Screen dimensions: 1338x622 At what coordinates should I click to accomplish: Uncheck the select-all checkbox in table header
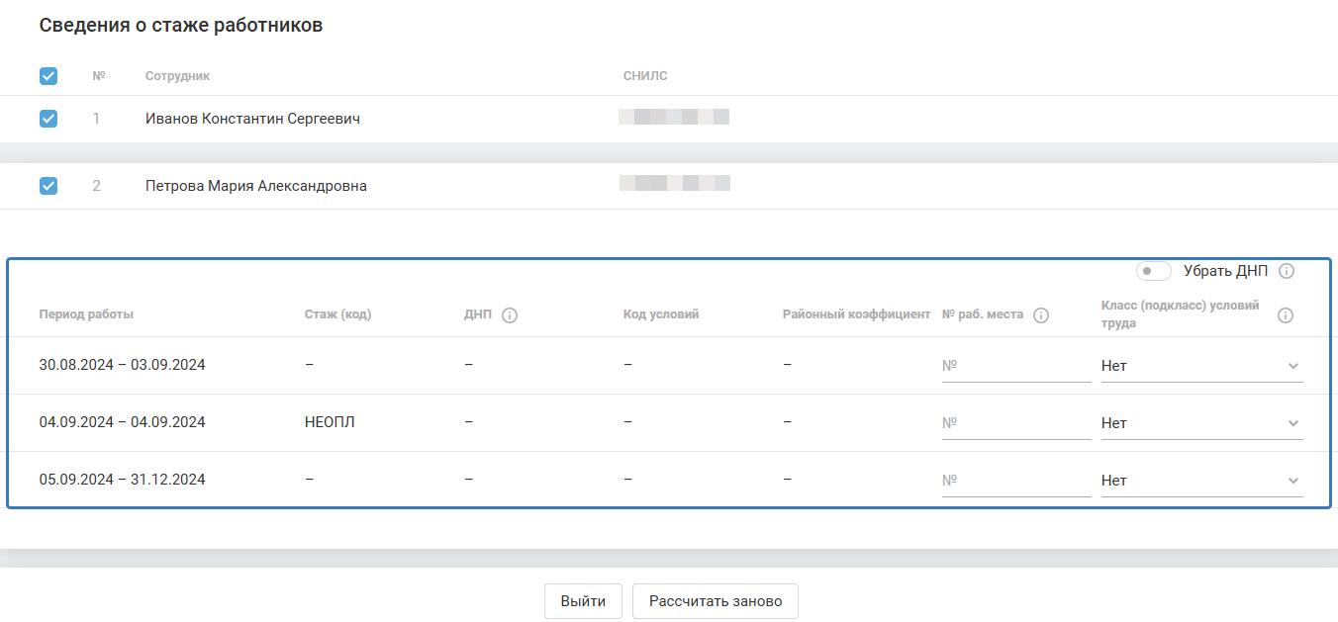48,76
